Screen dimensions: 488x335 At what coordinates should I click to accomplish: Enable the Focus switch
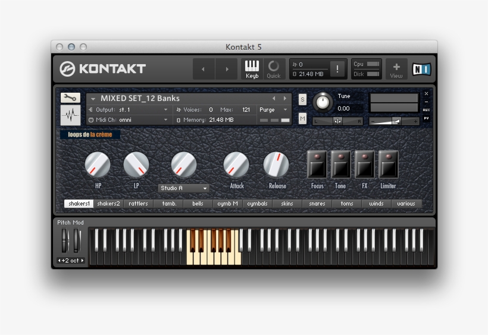(317, 165)
